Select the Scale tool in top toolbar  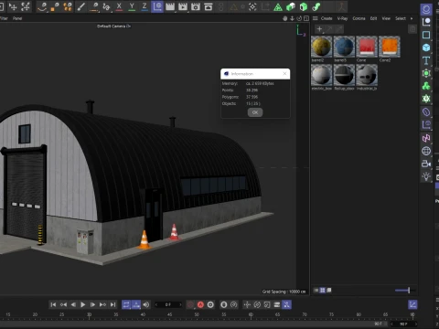(x=26, y=6)
